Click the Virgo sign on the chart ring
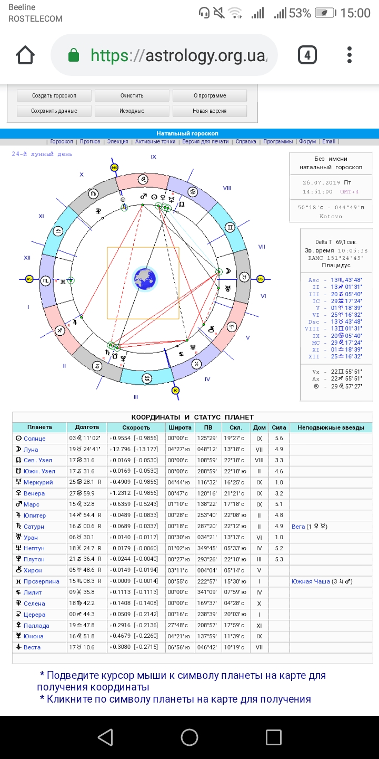 pos(93,194)
